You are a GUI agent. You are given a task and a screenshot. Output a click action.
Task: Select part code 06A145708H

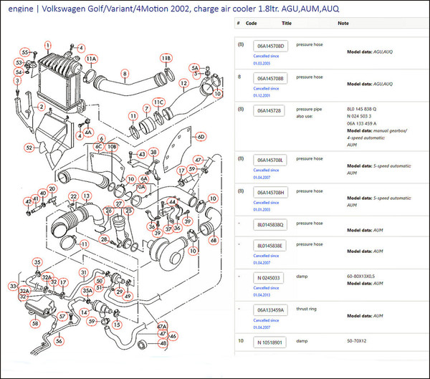click(271, 192)
